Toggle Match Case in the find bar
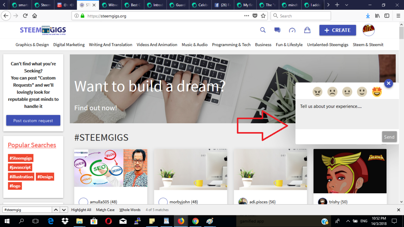The width and height of the screenshot is (404, 227). tap(105, 210)
